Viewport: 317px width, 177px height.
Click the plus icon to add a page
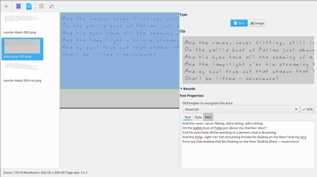6,6
